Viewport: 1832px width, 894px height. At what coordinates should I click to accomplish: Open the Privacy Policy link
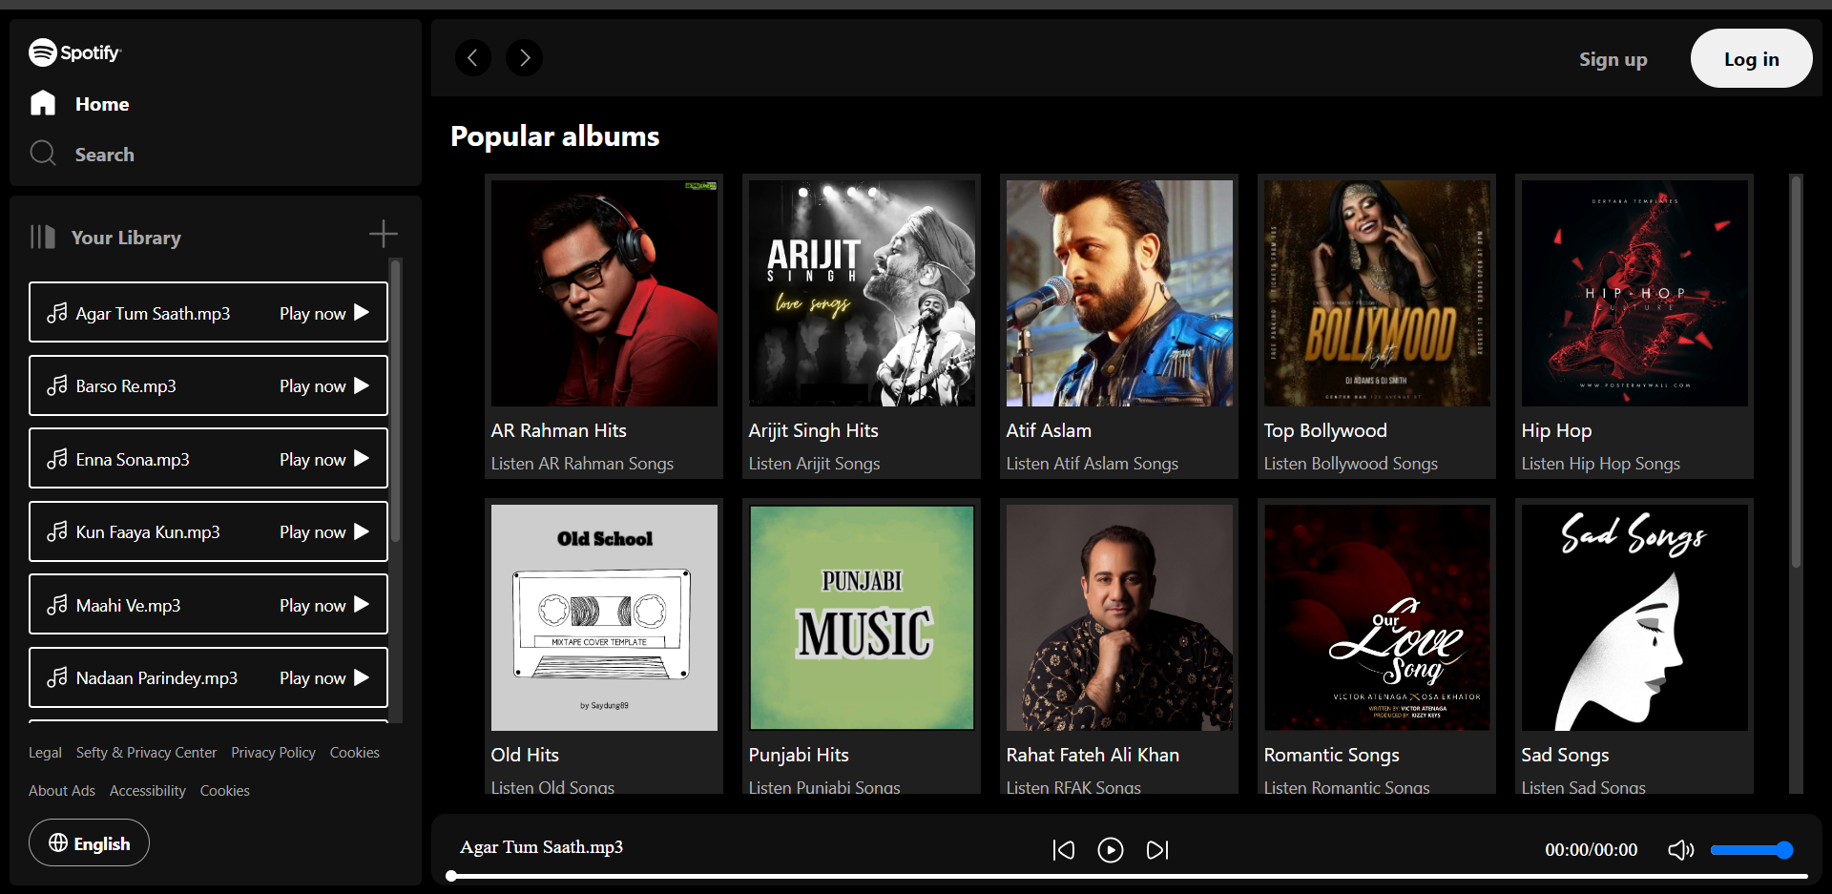coord(273,753)
